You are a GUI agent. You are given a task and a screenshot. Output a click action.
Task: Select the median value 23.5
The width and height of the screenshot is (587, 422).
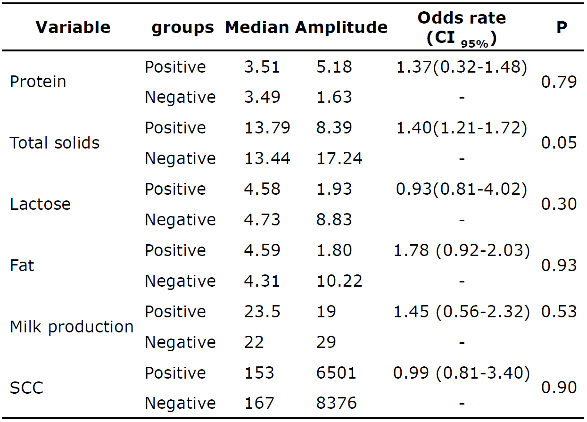coord(262,312)
